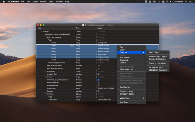Viewport: 195px width, 122px height.
Task: Open the type stepper for app_launcher_index
Action: [x=96, y=66]
